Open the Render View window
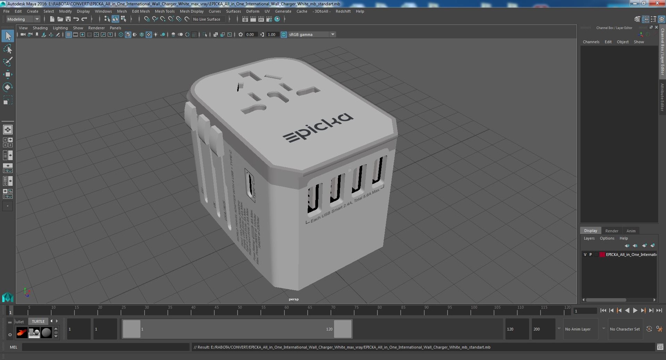Viewport: 666px width, 360px height. [245, 19]
